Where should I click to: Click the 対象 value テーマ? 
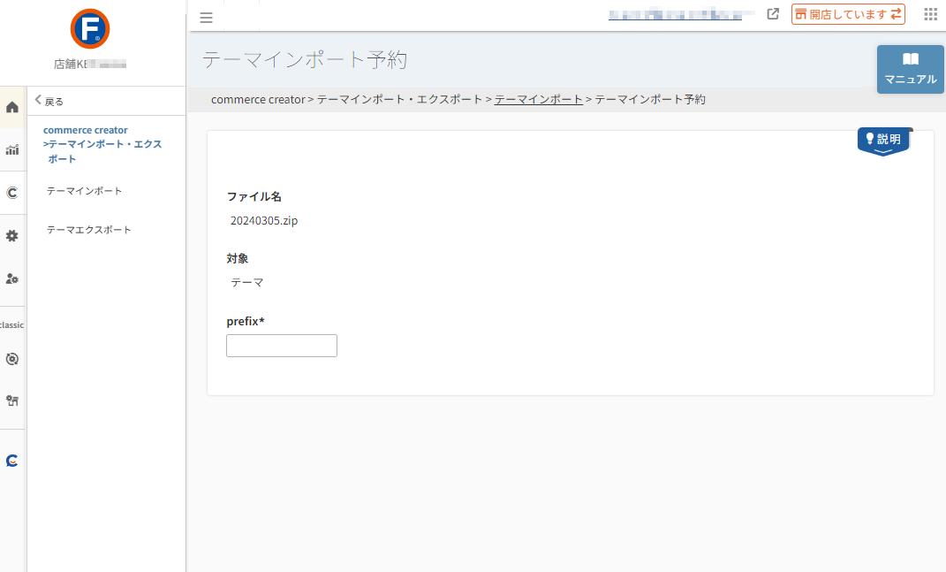tap(247, 282)
